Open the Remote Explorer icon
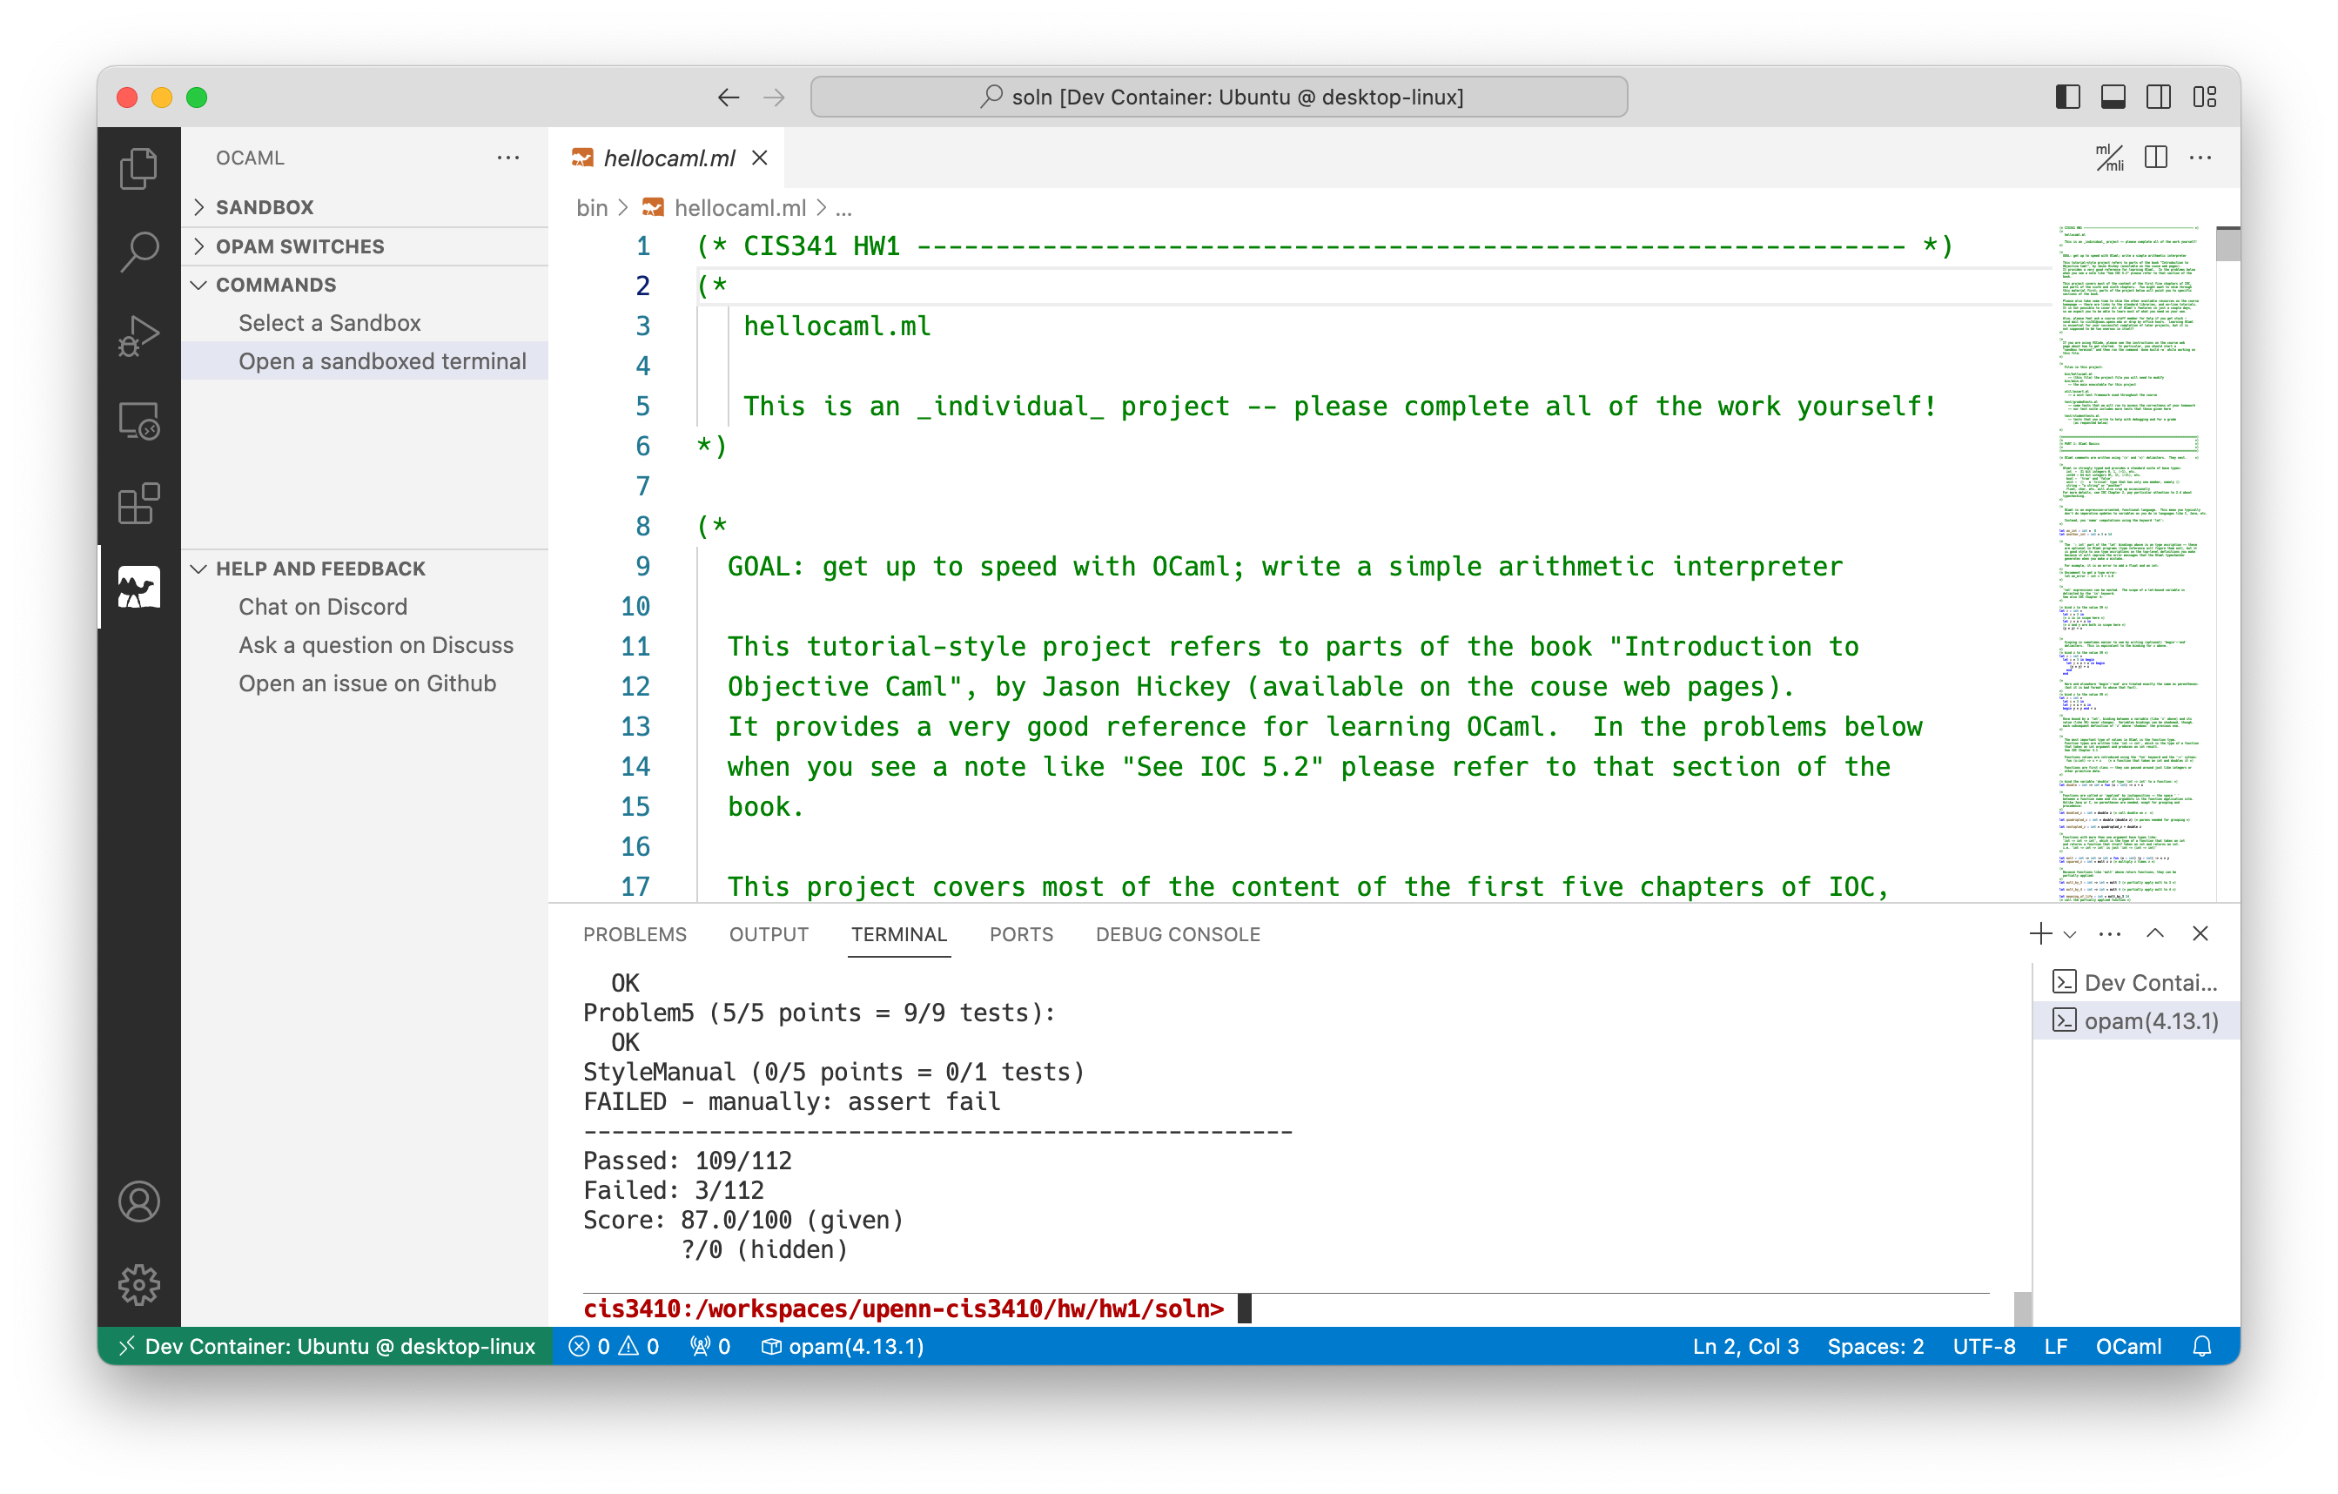This screenshot has width=2338, height=1494. point(139,421)
